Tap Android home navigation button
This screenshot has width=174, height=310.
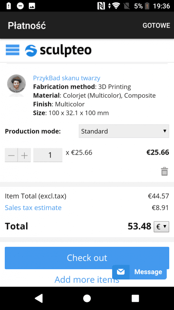pos(87,299)
